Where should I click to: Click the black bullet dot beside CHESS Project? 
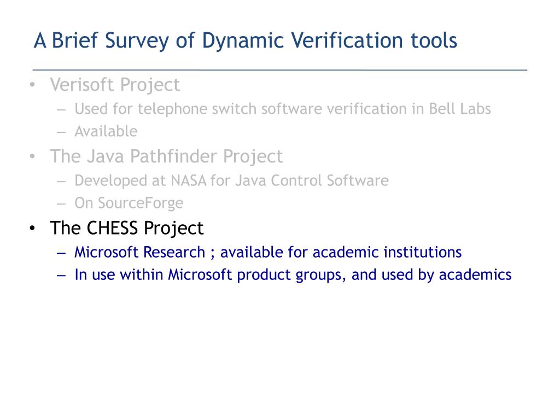pos(33,228)
